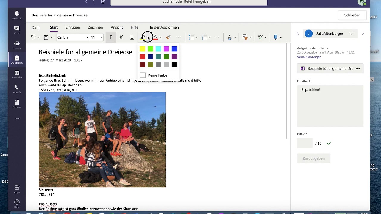Toggle bold formatting (F)

point(111,37)
